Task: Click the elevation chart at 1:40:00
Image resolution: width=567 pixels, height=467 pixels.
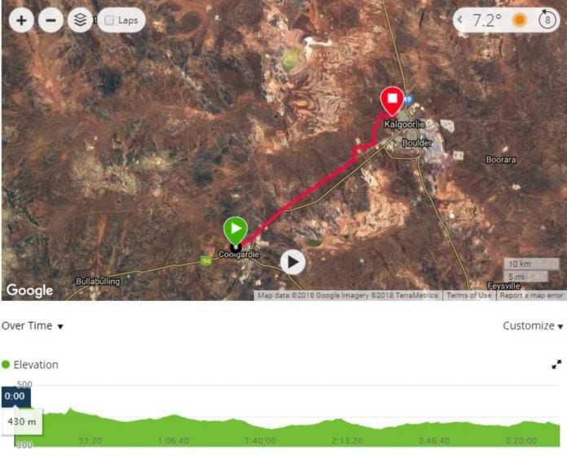Action: point(261,430)
